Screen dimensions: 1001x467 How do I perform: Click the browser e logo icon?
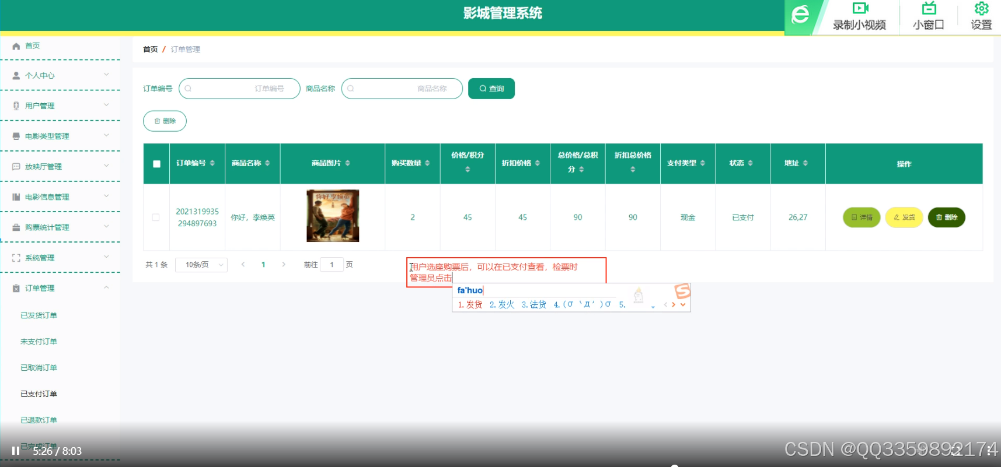point(800,15)
